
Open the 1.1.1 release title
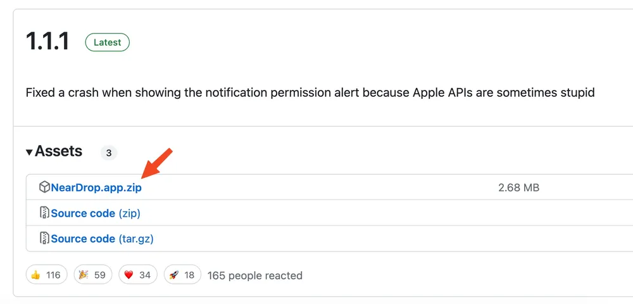[x=47, y=42]
